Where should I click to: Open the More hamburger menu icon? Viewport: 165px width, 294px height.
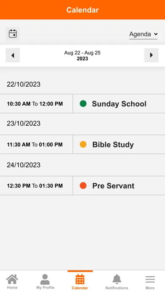pos(150,279)
